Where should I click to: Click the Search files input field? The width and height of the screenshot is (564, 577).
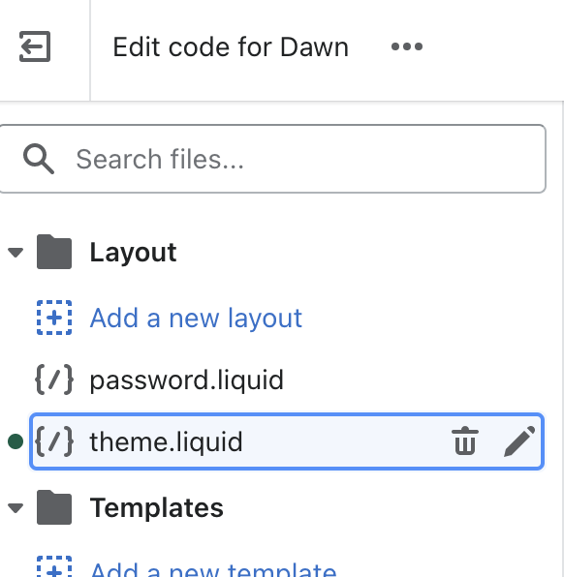(x=272, y=159)
